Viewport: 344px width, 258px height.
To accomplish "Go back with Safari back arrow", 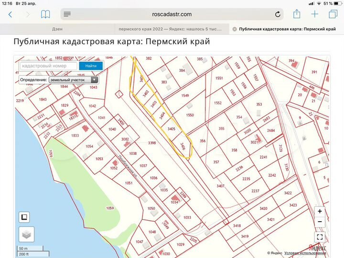I will pos(10,14).
